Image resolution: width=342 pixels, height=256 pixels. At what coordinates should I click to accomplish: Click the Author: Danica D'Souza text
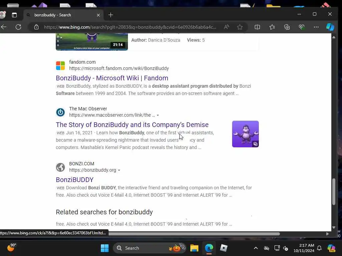coord(156,40)
